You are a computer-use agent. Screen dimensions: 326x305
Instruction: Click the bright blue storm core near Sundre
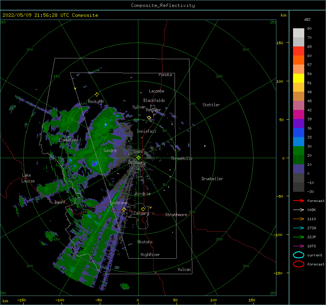[95, 164]
